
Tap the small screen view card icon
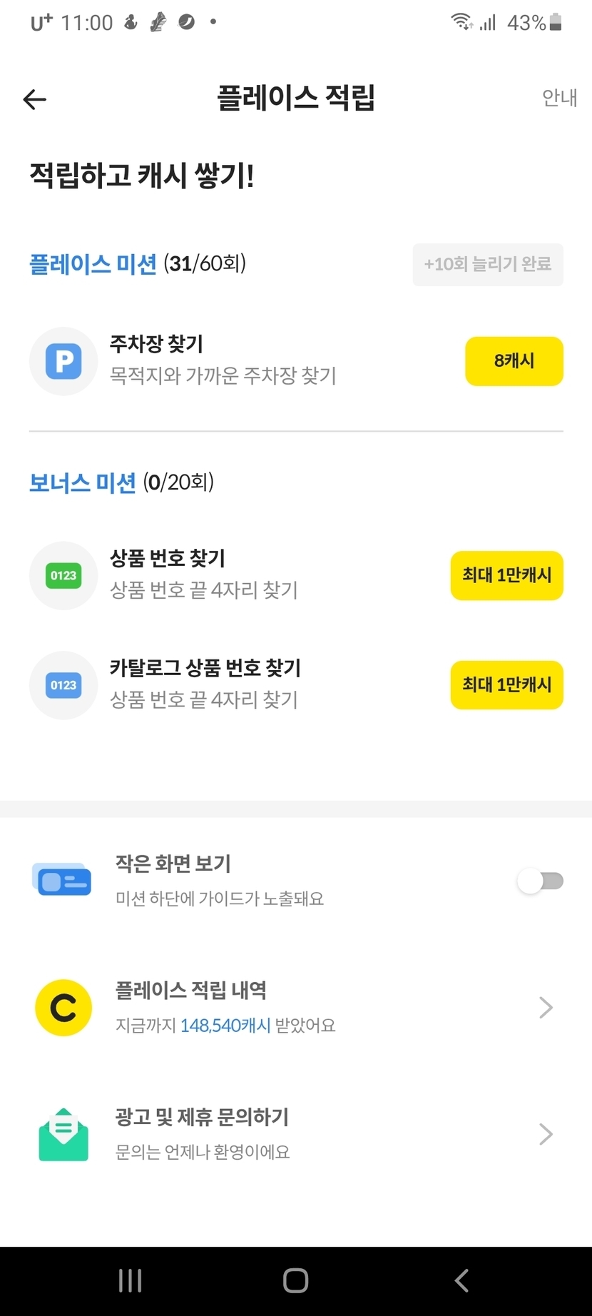point(63,880)
